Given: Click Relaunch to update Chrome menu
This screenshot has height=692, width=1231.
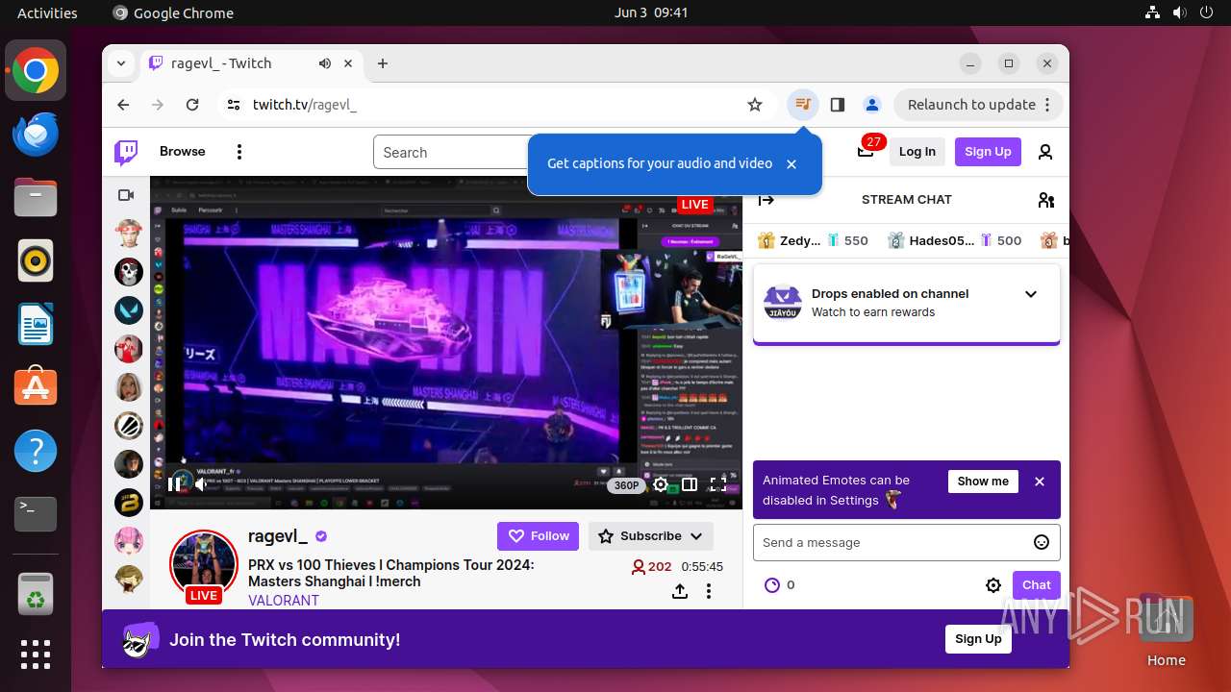Looking at the screenshot, I should (x=978, y=104).
